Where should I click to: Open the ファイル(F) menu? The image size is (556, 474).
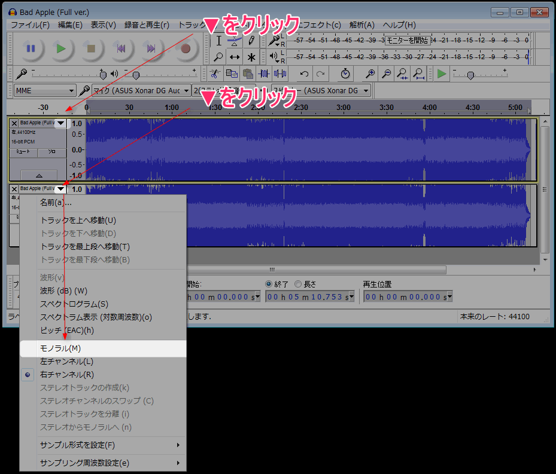30,25
